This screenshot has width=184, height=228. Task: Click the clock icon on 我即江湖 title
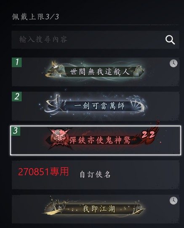173,201
